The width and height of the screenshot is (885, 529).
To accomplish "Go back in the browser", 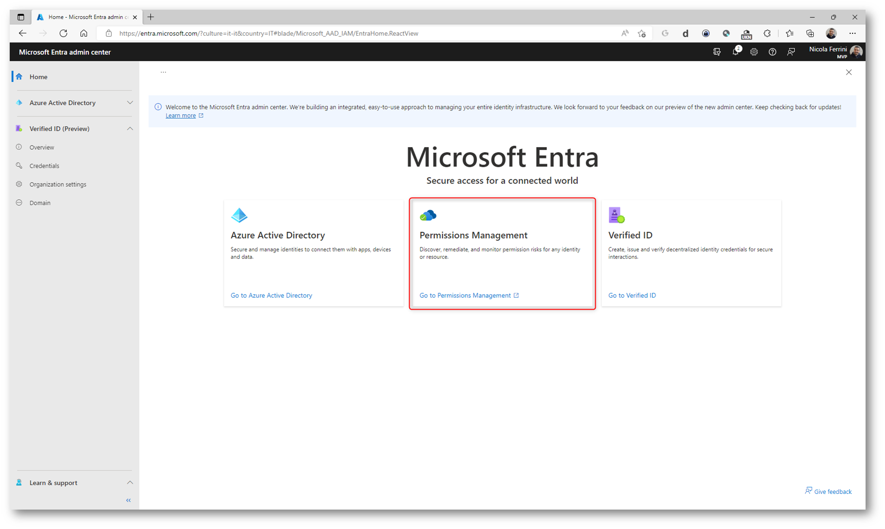I will [23, 33].
